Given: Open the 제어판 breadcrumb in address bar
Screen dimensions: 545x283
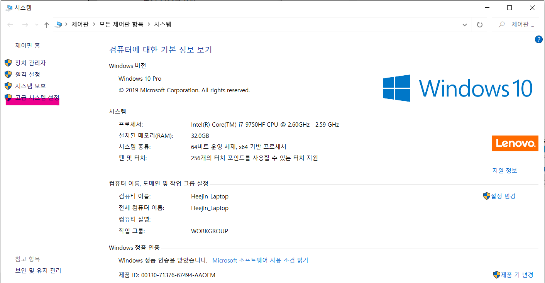Looking at the screenshot, I should click(80, 24).
